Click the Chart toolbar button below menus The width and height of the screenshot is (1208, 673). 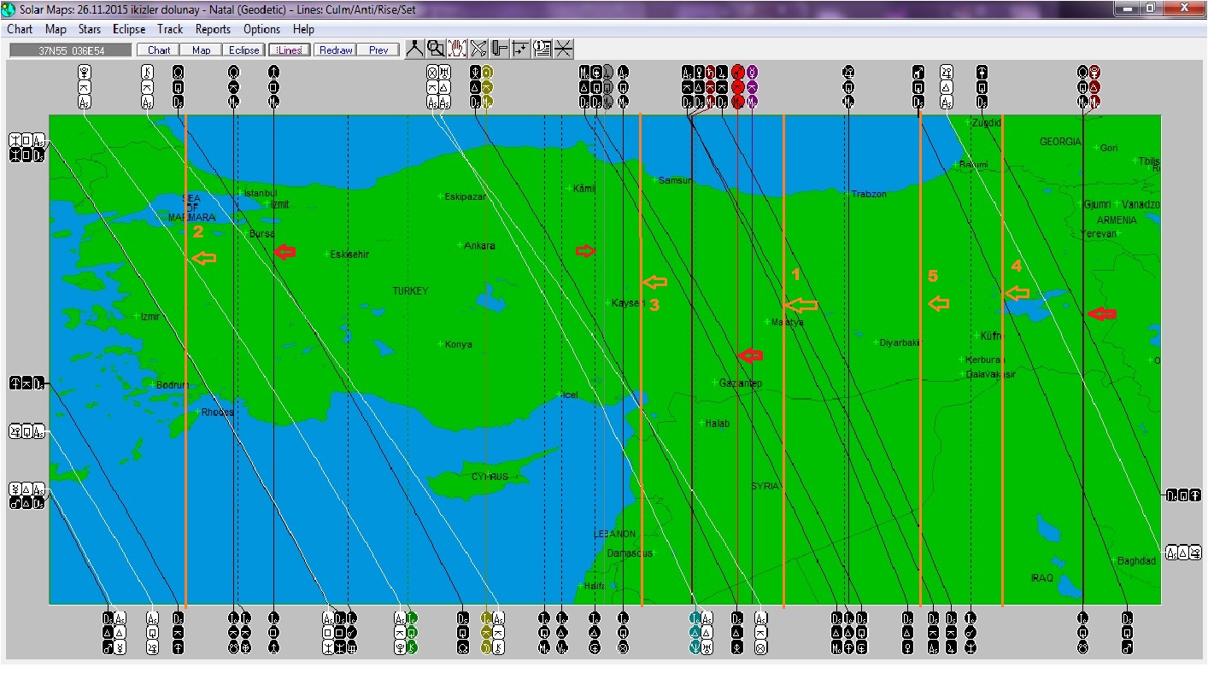159,50
